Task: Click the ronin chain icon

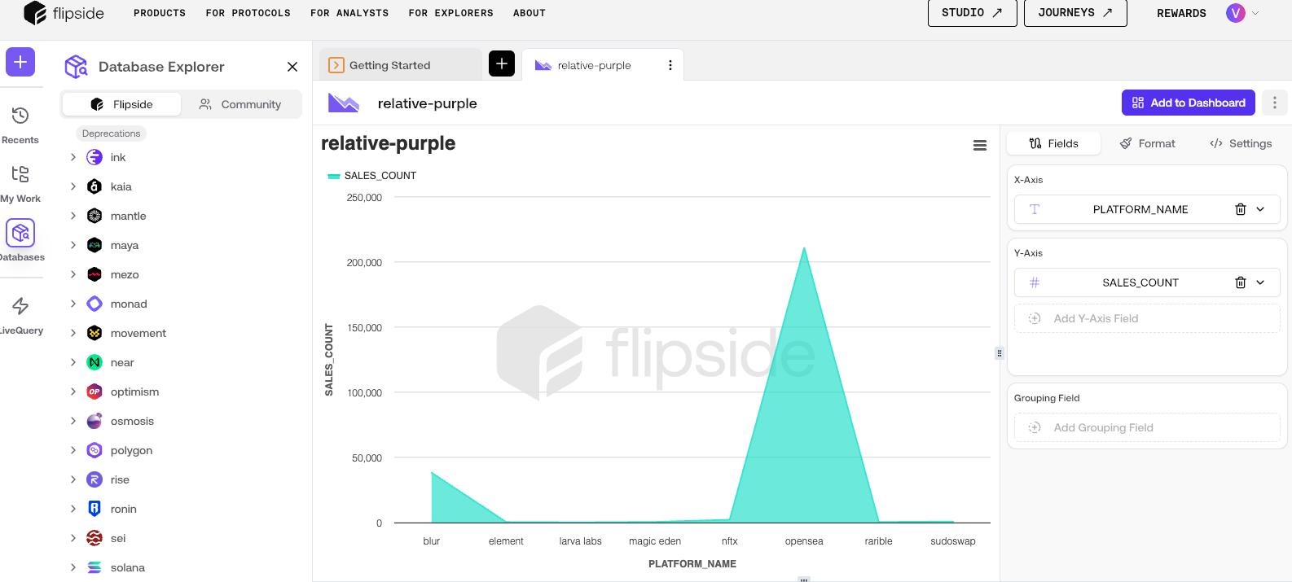Action: click(x=94, y=509)
